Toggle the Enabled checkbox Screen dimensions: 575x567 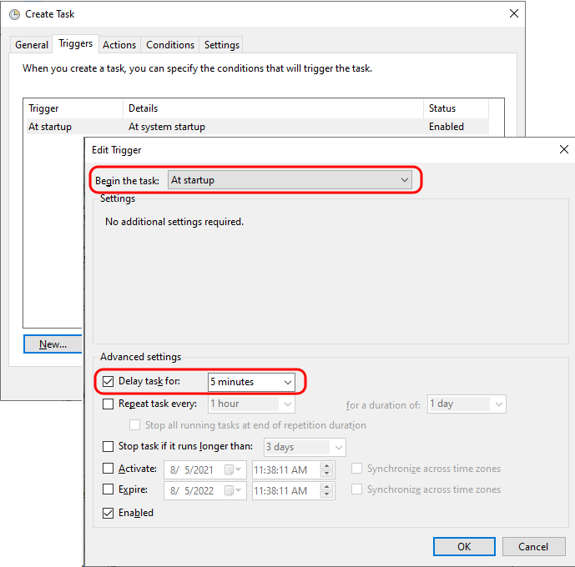click(108, 514)
